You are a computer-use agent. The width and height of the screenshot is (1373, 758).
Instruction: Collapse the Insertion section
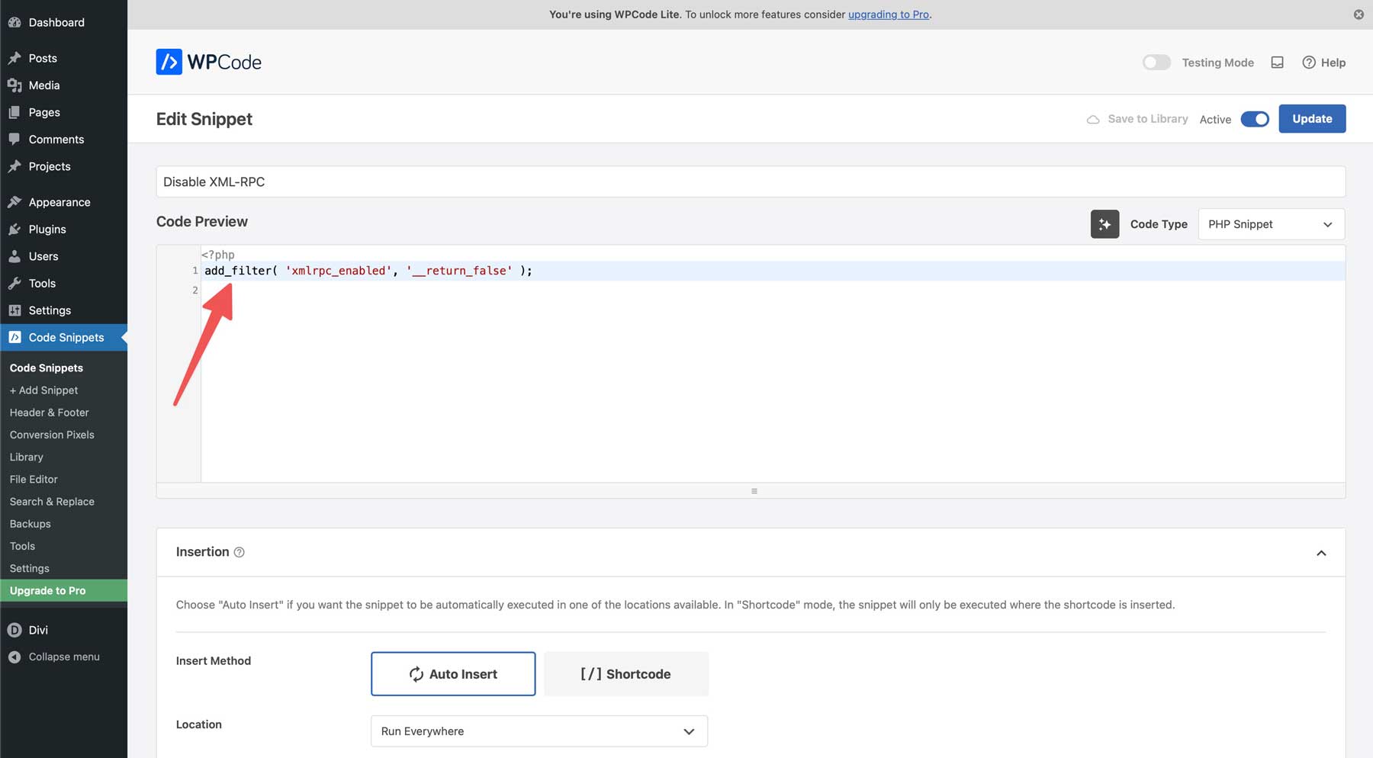pyautogui.click(x=1322, y=552)
